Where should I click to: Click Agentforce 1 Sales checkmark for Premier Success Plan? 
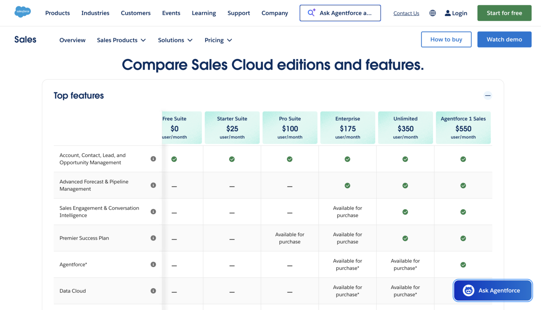(x=463, y=238)
